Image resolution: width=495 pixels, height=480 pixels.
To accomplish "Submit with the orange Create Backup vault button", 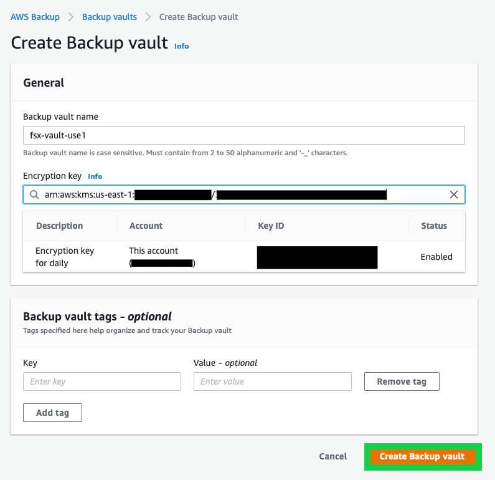I will coord(422,456).
